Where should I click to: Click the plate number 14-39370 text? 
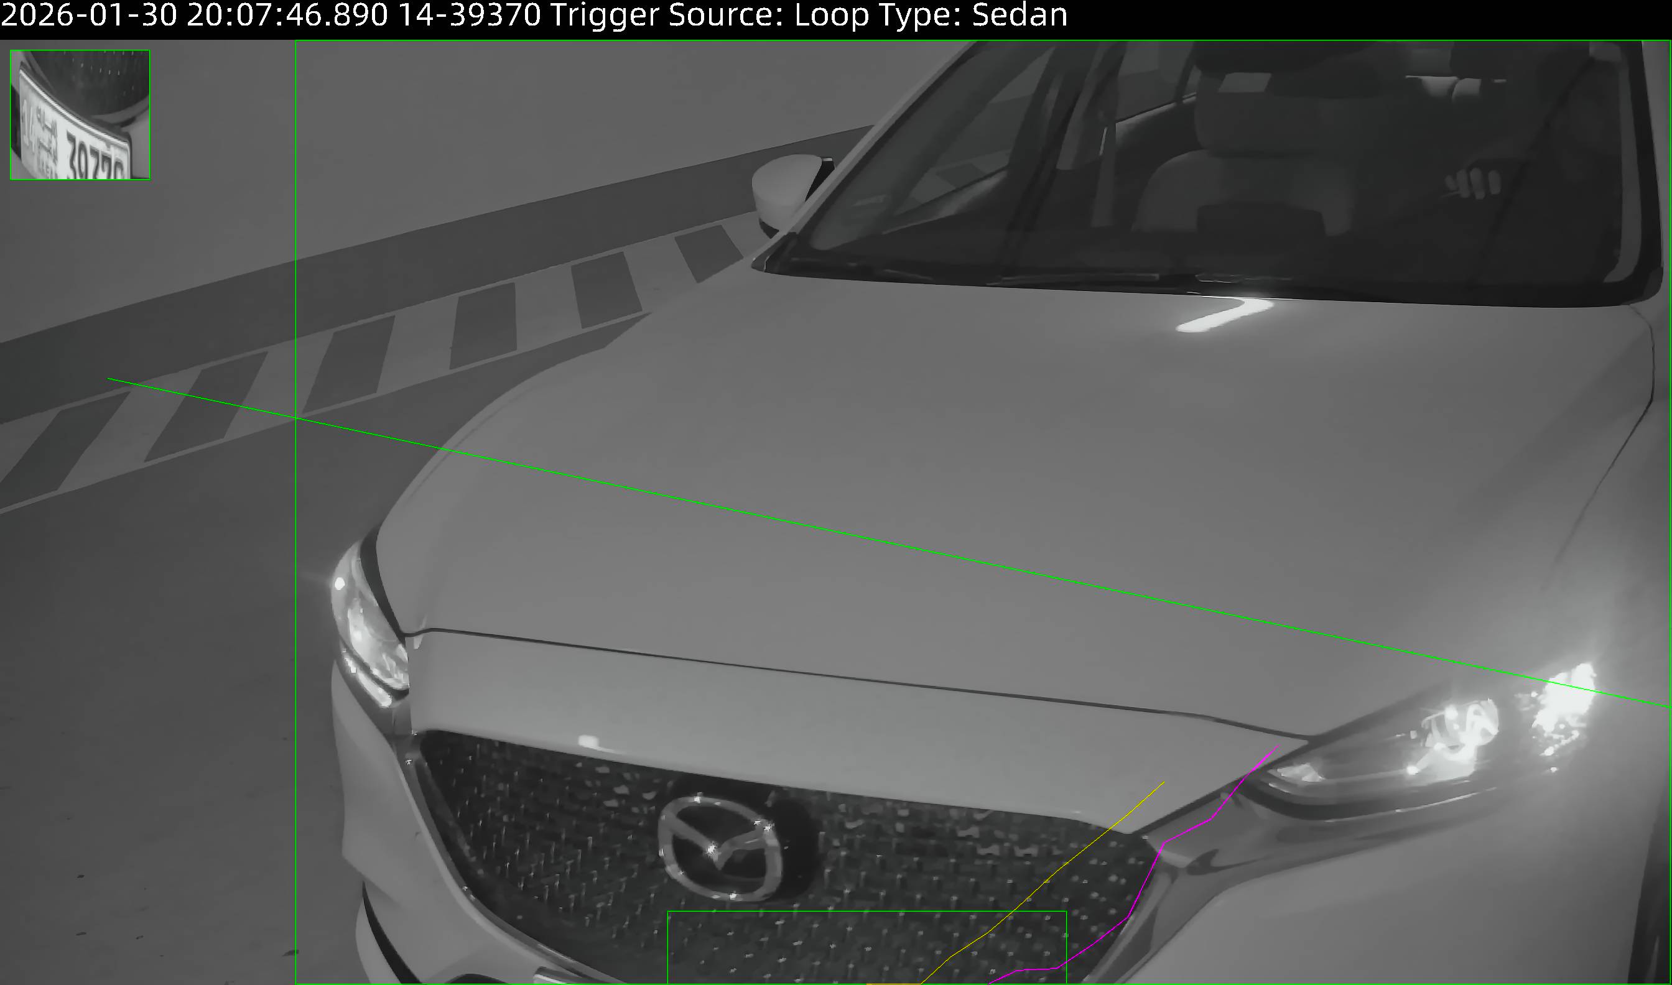(x=470, y=16)
